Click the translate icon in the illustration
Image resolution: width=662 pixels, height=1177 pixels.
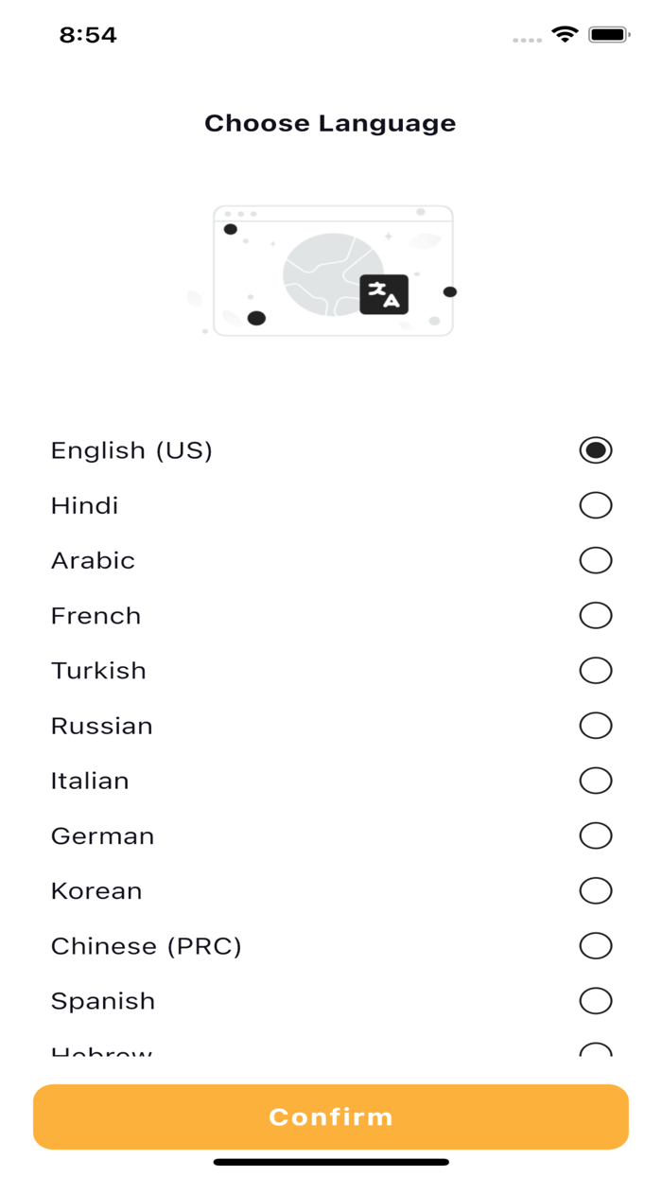tap(382, 294)
